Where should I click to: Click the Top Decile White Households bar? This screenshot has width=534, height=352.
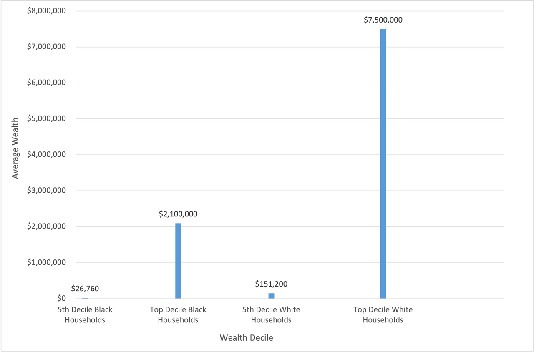383,163
